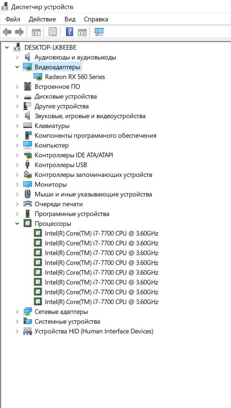Image resolution: width=231 pixels, height=408 pixels.
Task: Click the Back arrow toolbar icon
Action: pos(7,32)
